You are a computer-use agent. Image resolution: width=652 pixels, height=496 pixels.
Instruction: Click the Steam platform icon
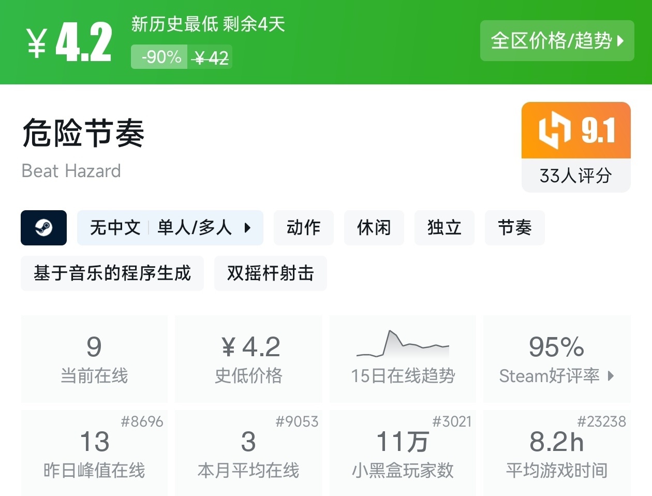[44, 228]
